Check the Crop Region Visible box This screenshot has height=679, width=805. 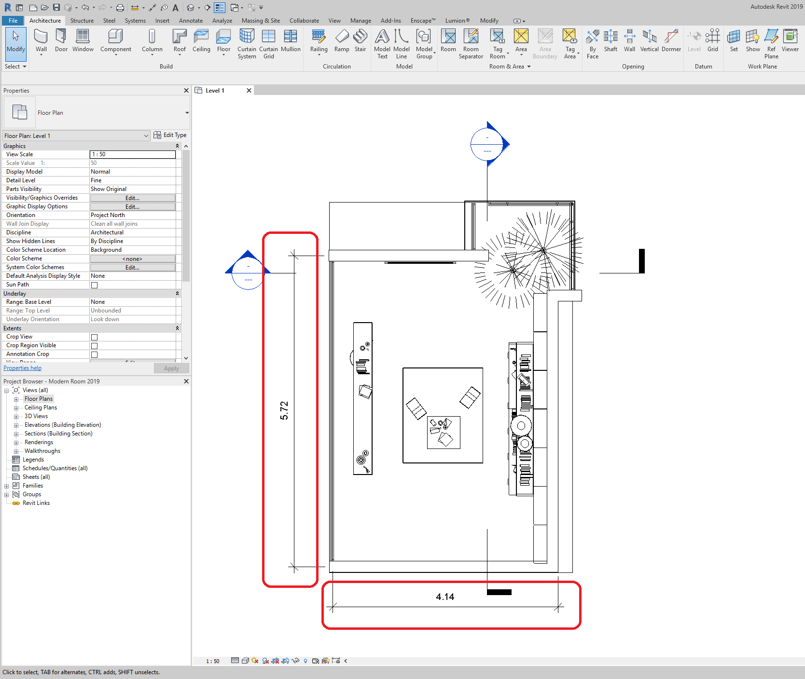coord(95,346)
